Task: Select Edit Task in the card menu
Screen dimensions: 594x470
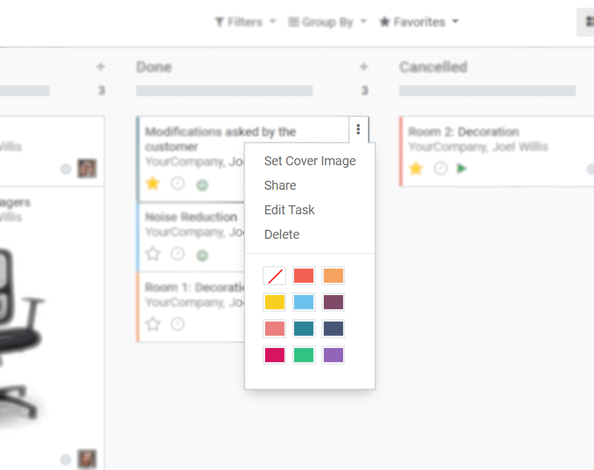Action: [x=290, y=210]
